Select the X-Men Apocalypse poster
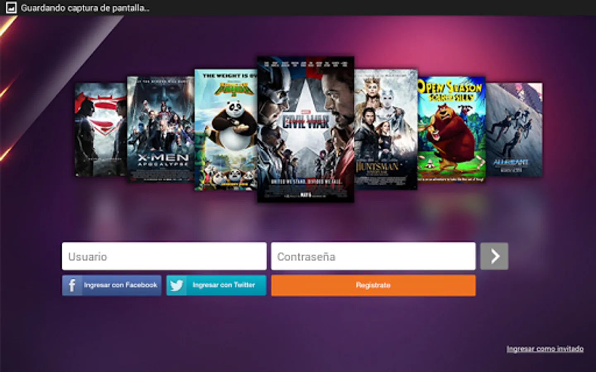This screenshot has width=596, height=372. (160, 129)
